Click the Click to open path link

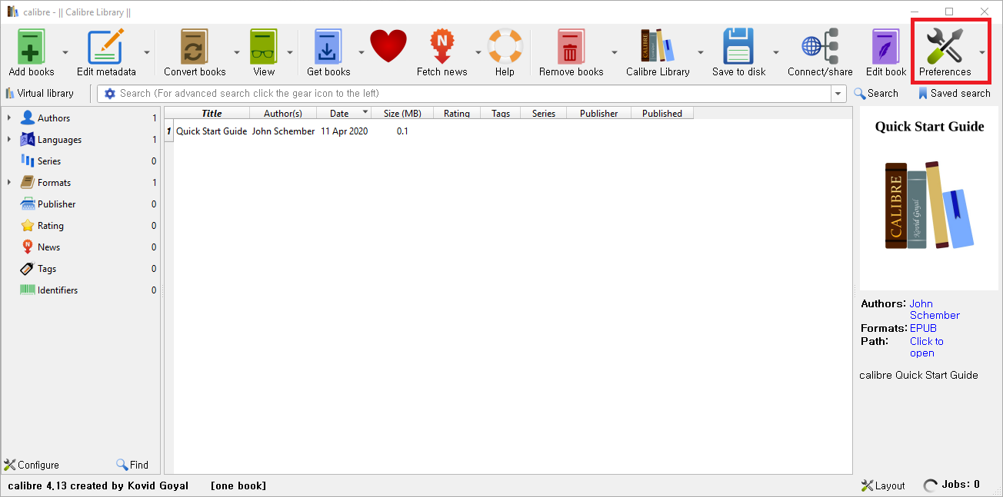927,347
